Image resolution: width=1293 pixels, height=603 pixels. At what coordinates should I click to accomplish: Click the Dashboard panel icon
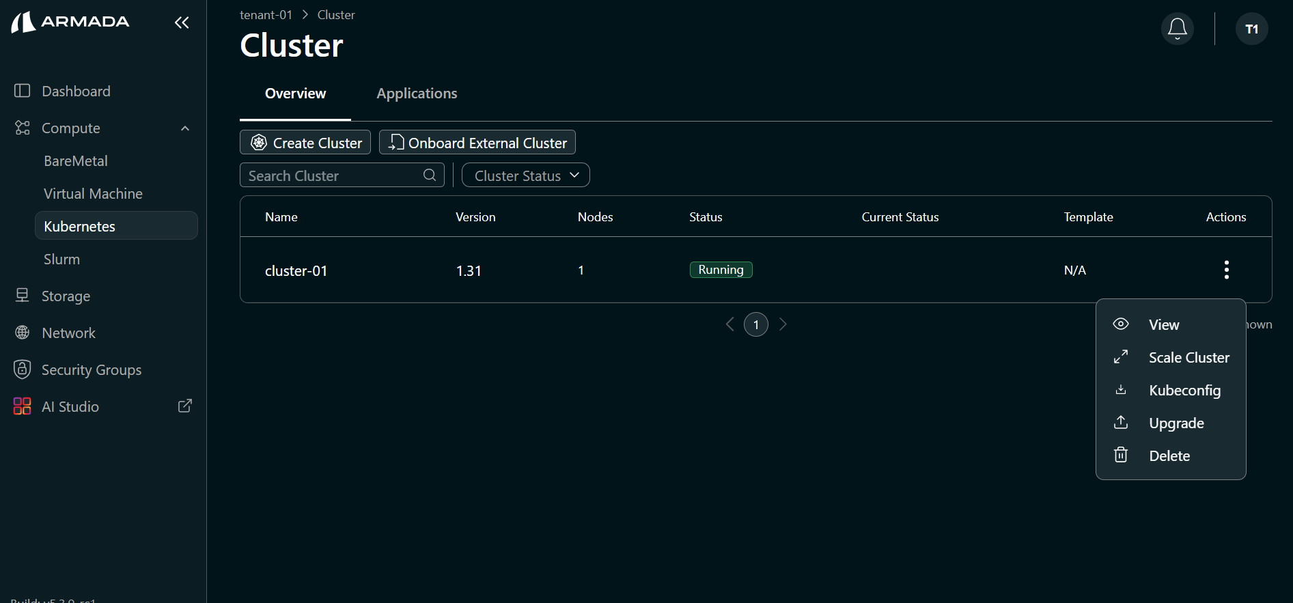tap(23, 91)
